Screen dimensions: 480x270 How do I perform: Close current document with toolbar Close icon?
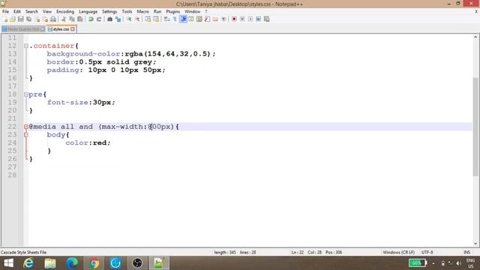[37, 19]
